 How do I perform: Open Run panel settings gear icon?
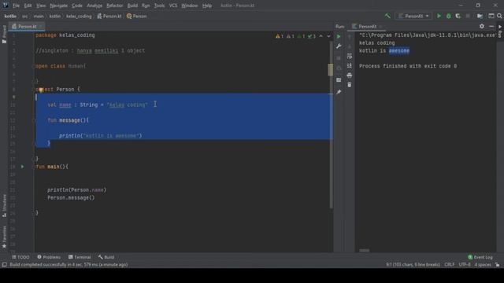(481, 26)
